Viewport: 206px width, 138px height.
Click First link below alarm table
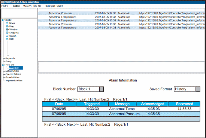point(48,124)
